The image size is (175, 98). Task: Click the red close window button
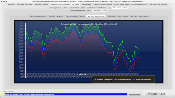pyautogui.click(x=2, y=2)
